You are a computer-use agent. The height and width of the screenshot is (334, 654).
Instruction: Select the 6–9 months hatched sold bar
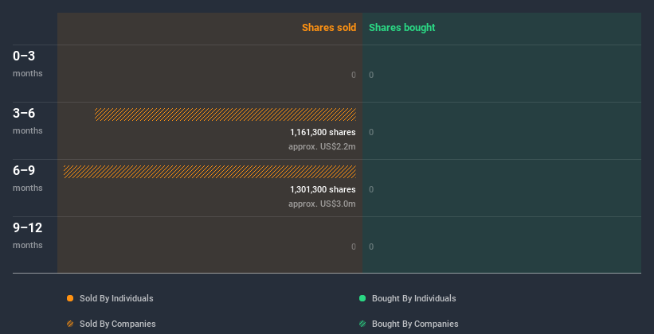coord(210,172)
